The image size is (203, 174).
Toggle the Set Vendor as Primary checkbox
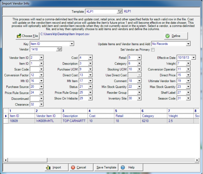(x=153, y=50)
